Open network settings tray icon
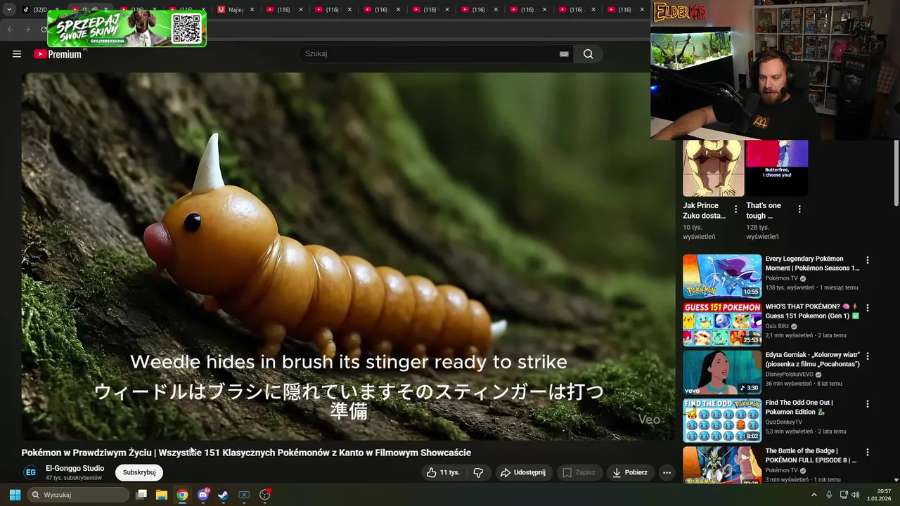Screen dimensions: 900x506 [x=844, y=495]
